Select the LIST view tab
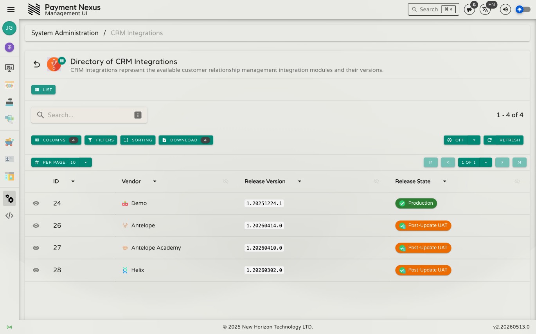Viewport: 536px width, 334px height. click(43, 89)
